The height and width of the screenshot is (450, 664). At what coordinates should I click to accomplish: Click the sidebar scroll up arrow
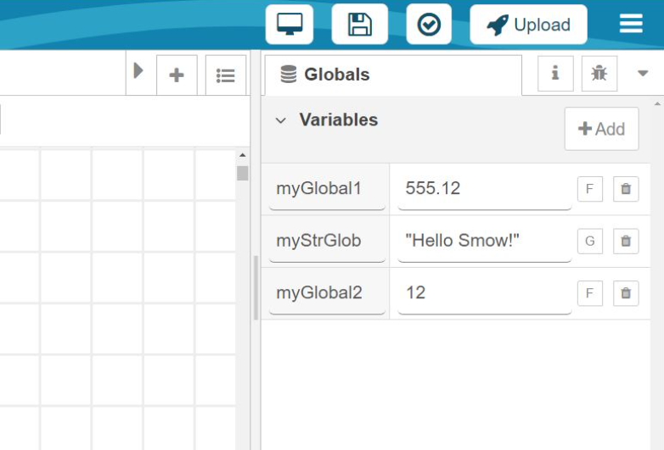(657, 103)
